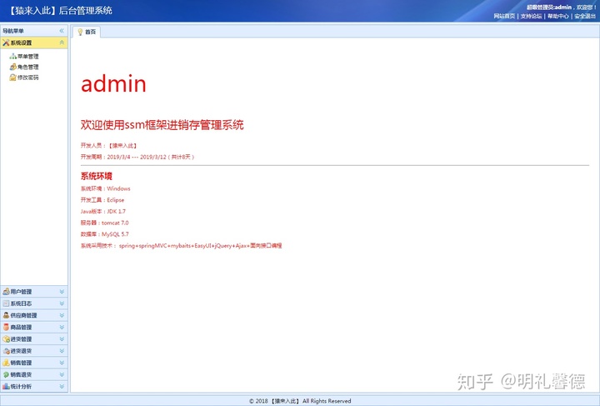The width and height of the screenshot is (600, 406).
Task: Click the 开发人员【猿来入此】 line
Action: [x=109, y=145]
